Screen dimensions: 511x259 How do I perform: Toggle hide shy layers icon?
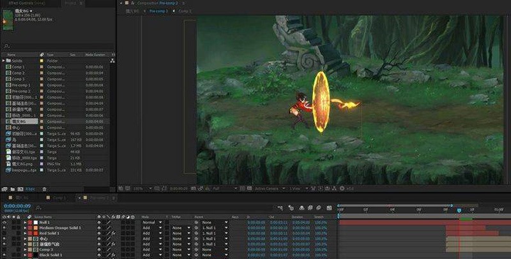tap(301, 207)
